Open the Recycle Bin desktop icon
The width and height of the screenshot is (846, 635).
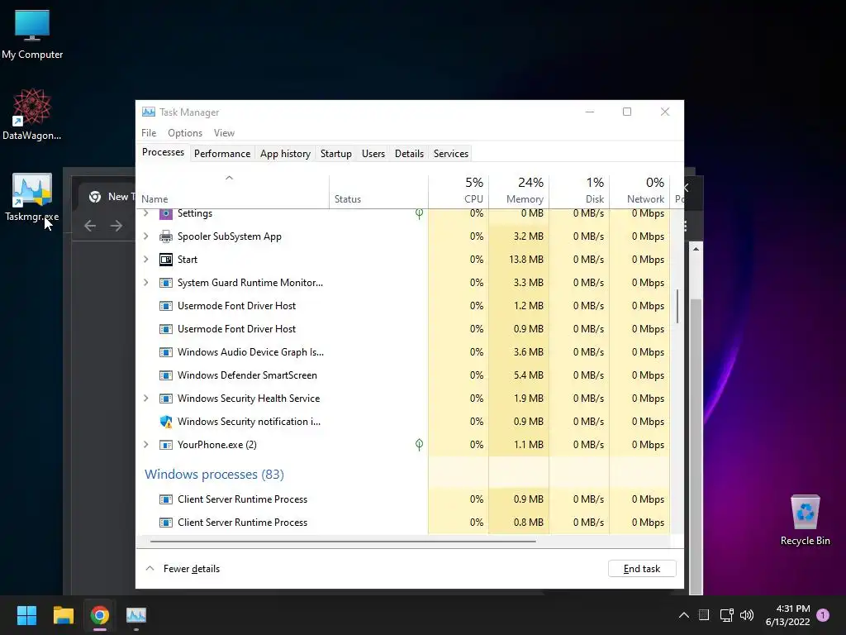click(805, 520)
